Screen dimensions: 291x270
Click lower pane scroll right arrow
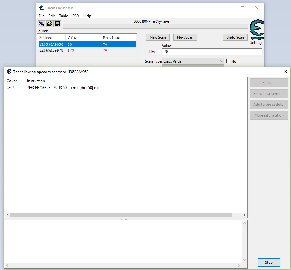click(239, 266)
